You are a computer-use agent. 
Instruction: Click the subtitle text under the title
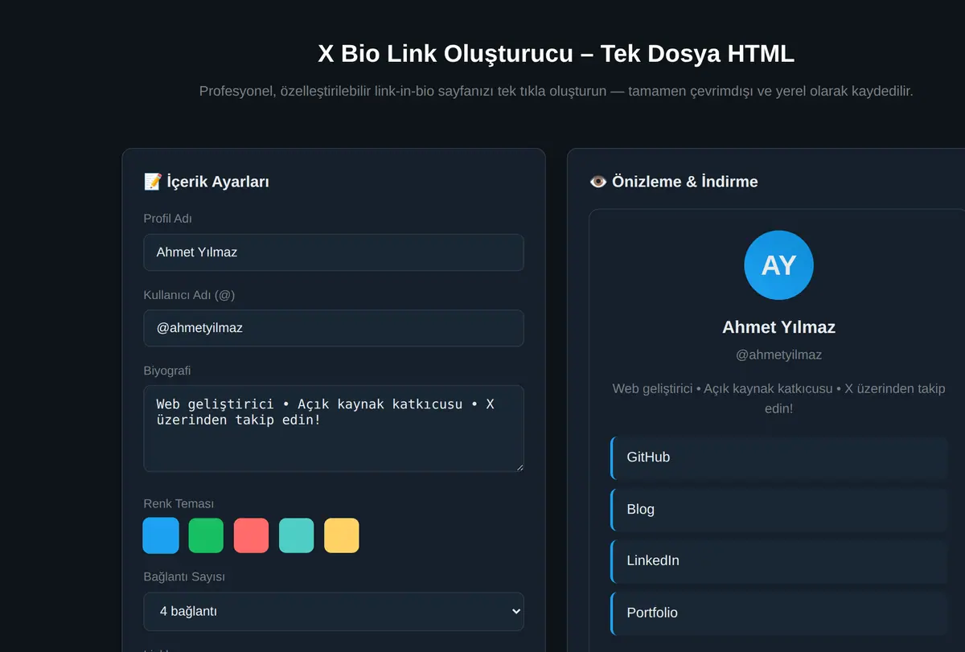556,91
